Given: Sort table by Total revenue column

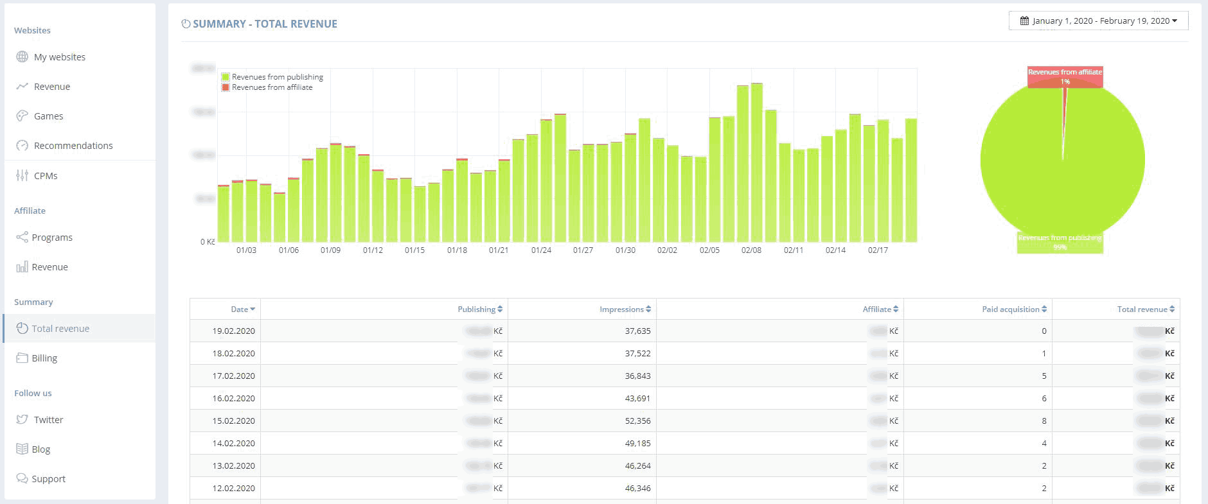Looking at the screenshot, I should pos(1146,309).
